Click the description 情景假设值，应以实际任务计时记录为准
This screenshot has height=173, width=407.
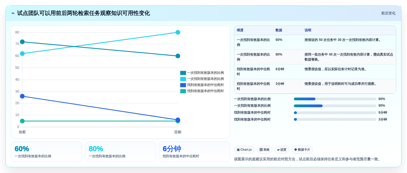pos(336,69)
